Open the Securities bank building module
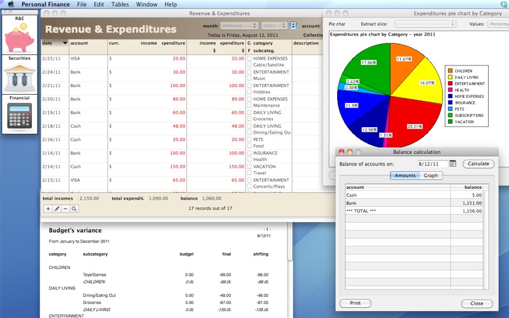 coord(20,74)
